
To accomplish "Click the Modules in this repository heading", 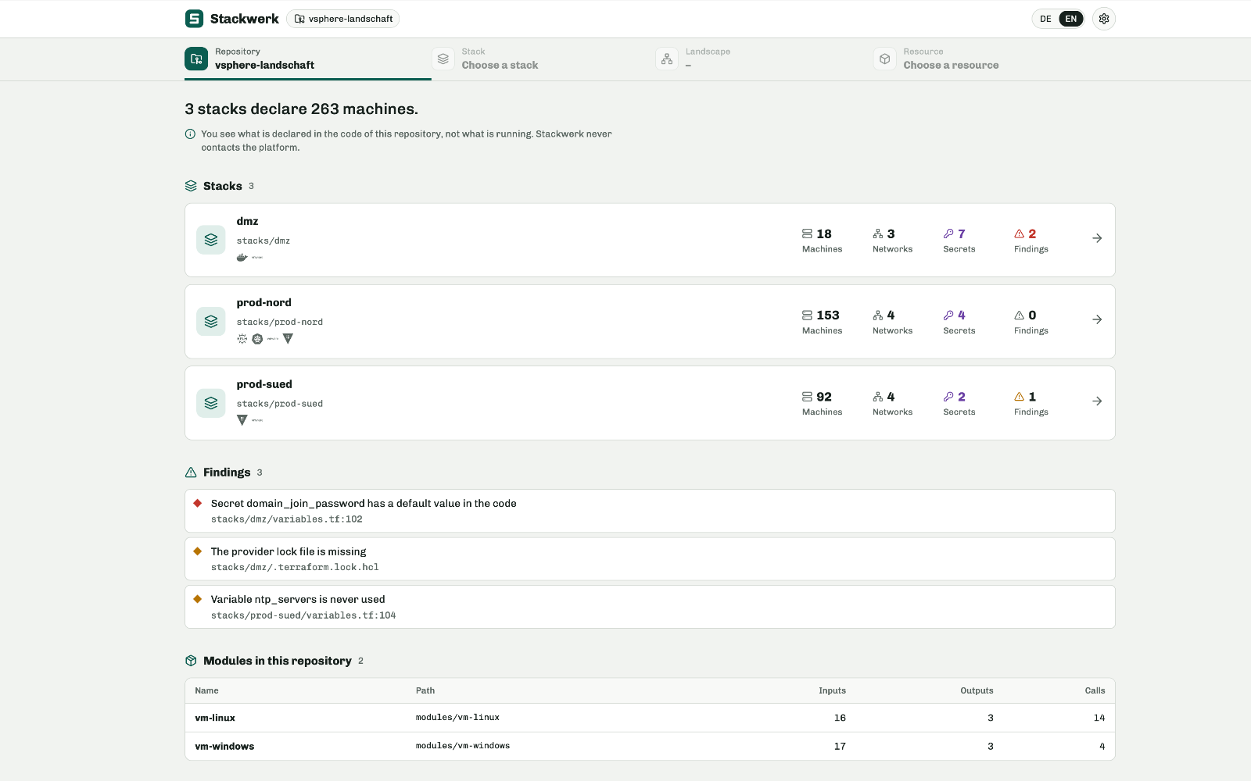I will click(x=278, y=661).
